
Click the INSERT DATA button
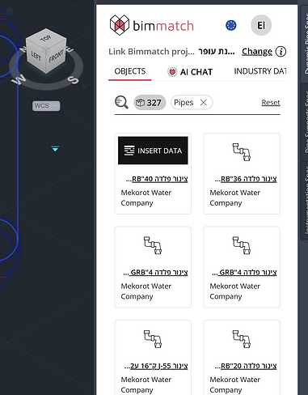(x=153, y=151)
